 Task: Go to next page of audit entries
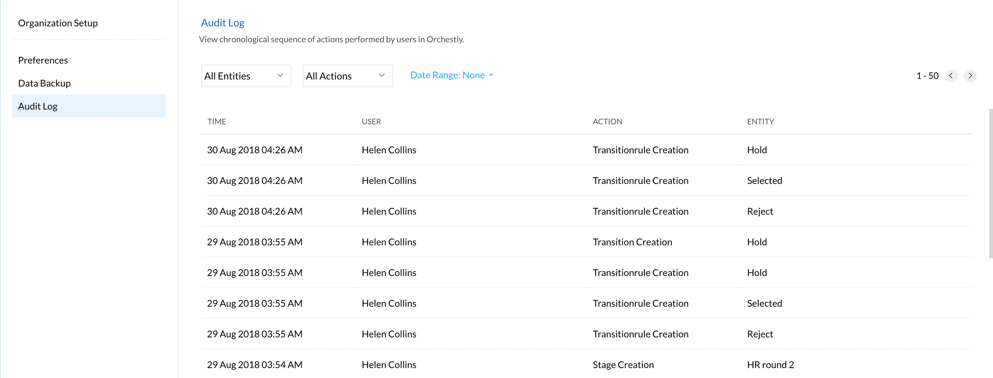[970, 76]
